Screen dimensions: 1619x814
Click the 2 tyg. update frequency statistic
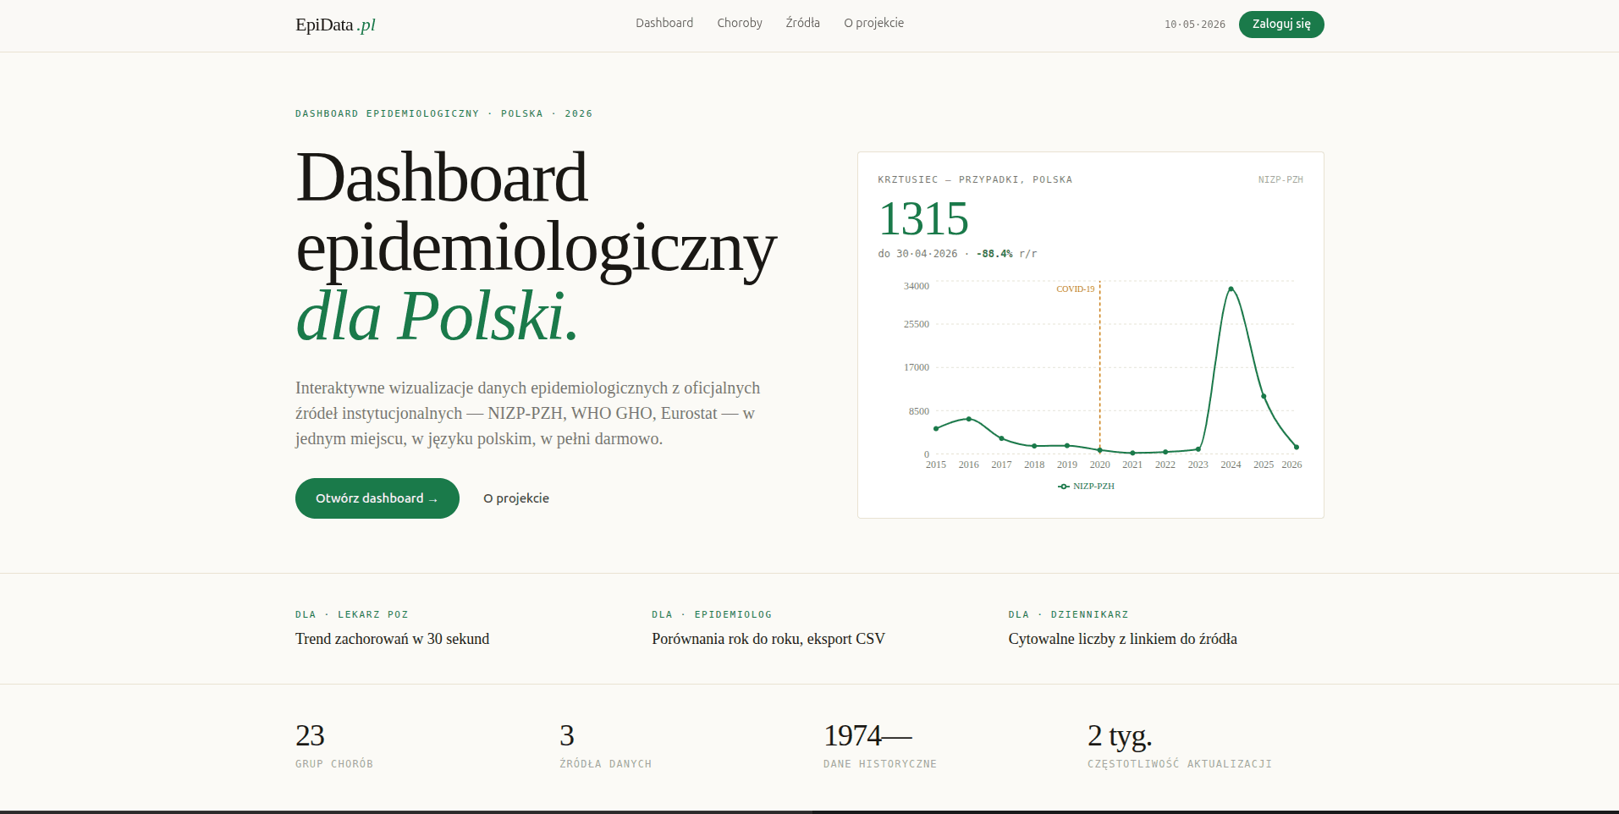pyautogui.click(x=1180, y=745)
